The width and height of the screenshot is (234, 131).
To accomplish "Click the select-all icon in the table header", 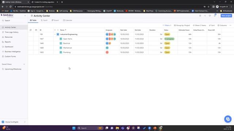I will click(31, 30).
